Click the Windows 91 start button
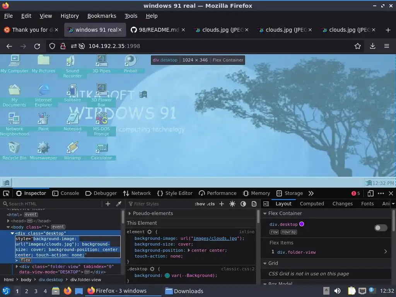The height and width of the screenshot is (297, 396). tap(6, 183)
